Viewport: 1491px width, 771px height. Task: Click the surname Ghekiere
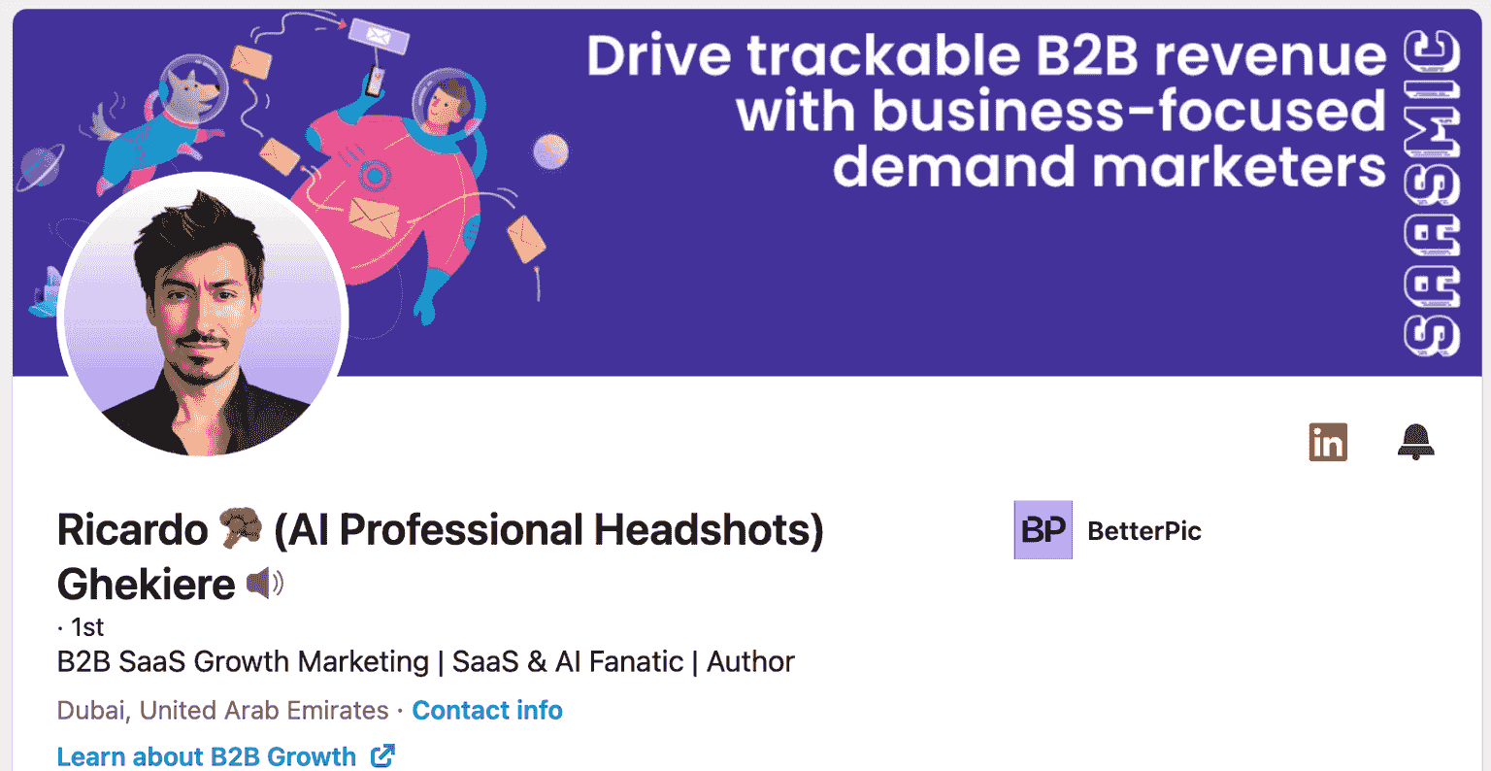point(146,585)
